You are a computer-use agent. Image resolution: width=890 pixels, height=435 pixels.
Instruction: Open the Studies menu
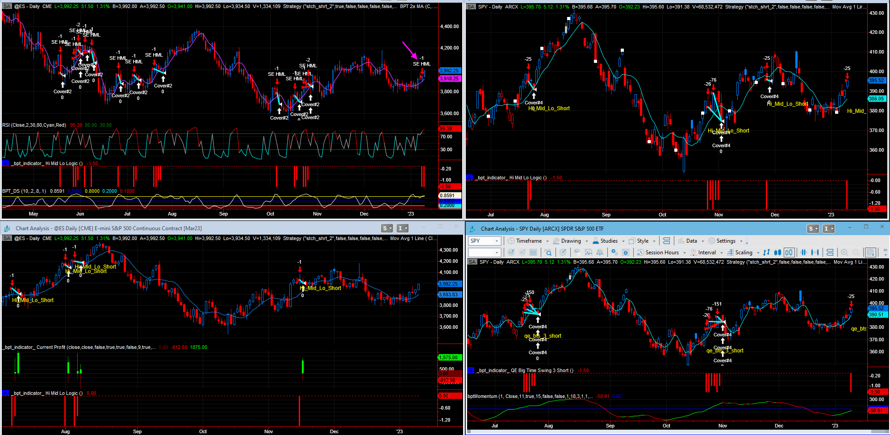(609, 241)
